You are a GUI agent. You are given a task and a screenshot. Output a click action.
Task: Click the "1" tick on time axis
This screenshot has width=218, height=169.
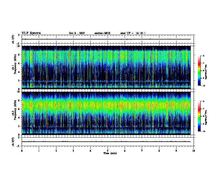click(x=39, y=151)
